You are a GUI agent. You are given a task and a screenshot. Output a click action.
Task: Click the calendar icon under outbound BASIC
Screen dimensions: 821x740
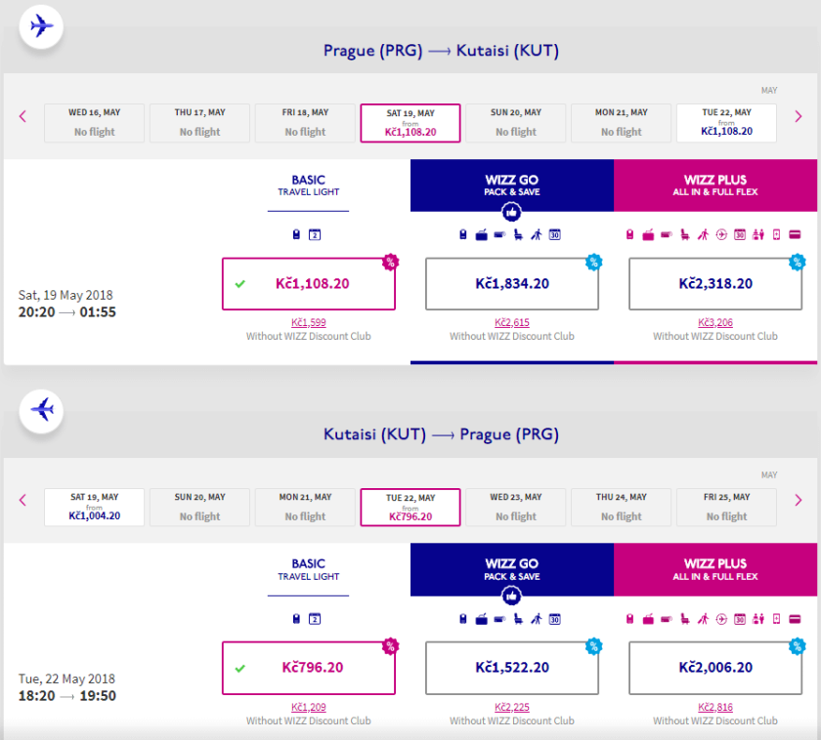pyautogui.click(x=315, y=234)
